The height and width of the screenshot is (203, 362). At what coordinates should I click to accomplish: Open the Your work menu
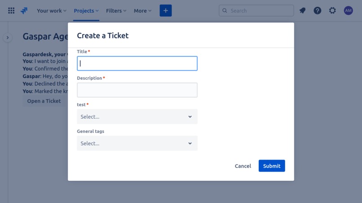52,11
